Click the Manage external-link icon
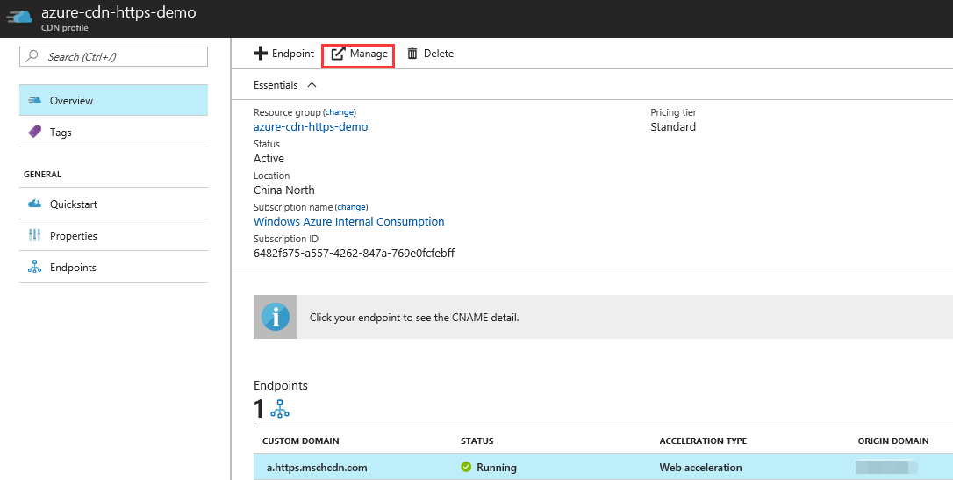 338,54
